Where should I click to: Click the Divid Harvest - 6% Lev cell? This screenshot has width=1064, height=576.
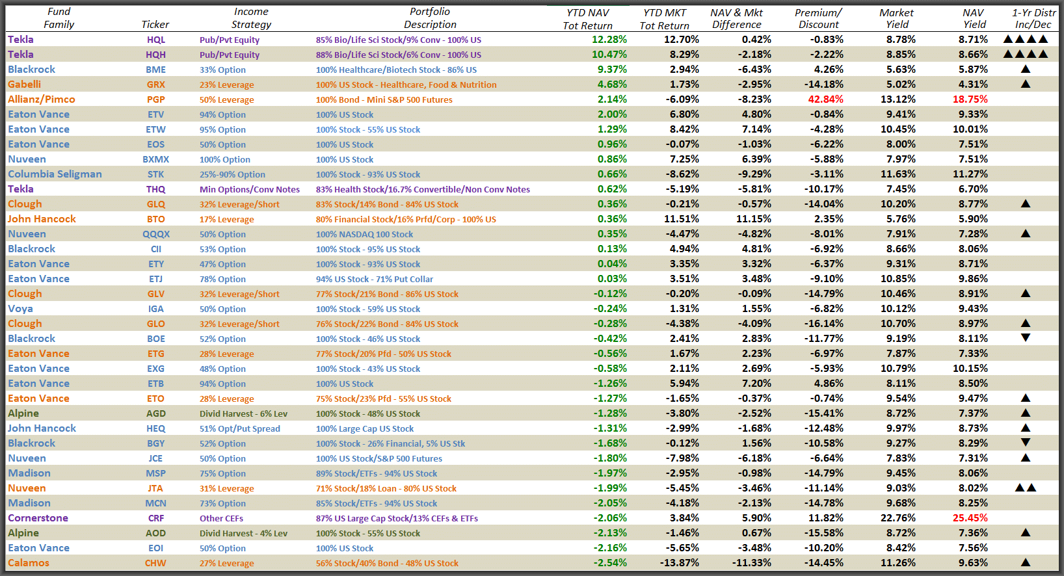243,413
